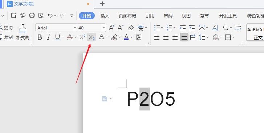
Task: Expand the font color dropdown arrow
Action: click(132, 37)
